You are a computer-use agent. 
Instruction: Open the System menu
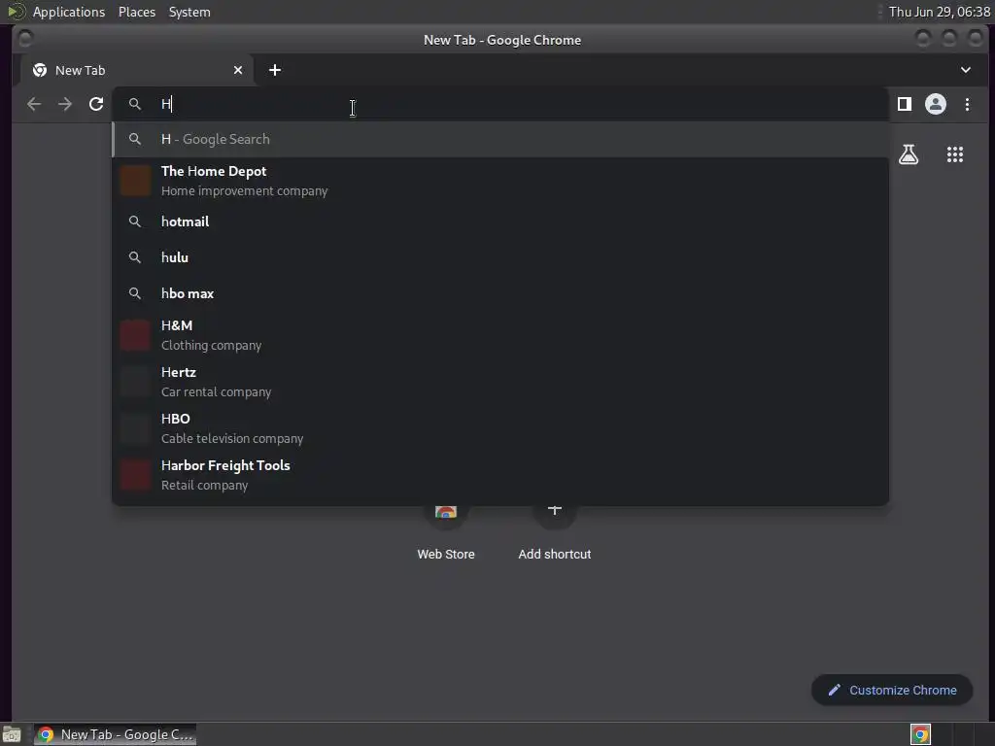[x=189, y=12]
